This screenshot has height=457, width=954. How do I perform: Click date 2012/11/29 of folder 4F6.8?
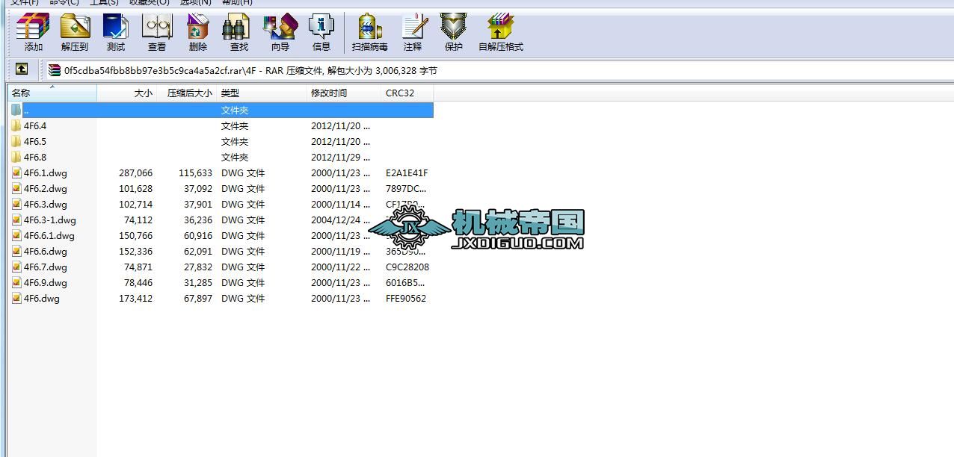(x=341, y=157)
